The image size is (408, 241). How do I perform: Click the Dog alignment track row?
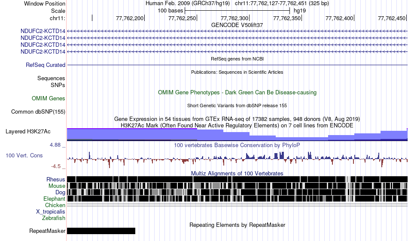237,192
